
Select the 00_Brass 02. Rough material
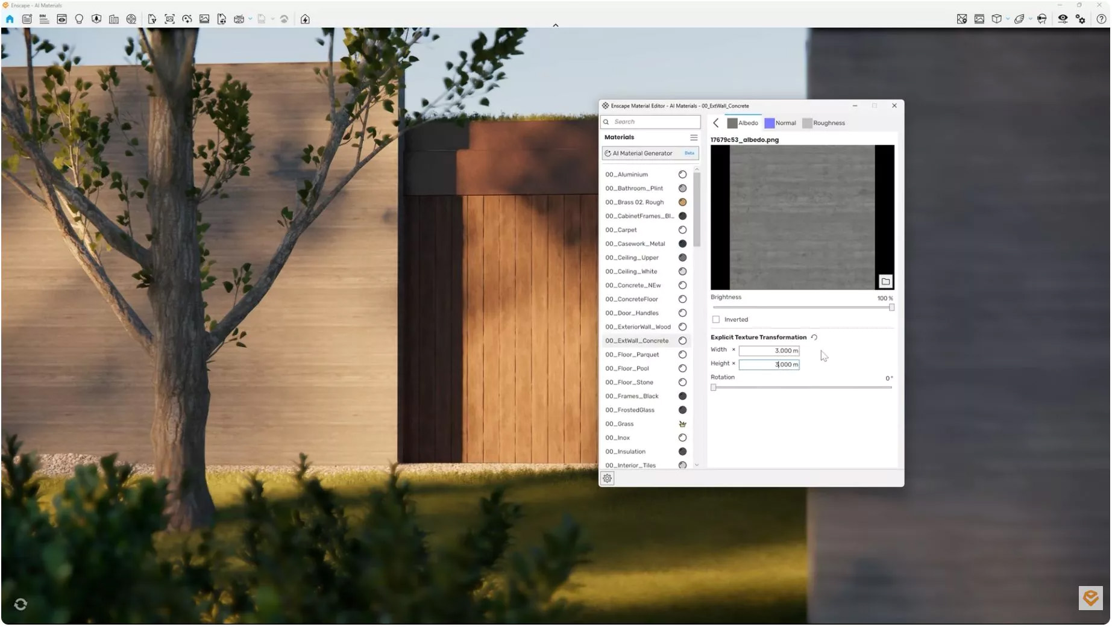[646, 202]
